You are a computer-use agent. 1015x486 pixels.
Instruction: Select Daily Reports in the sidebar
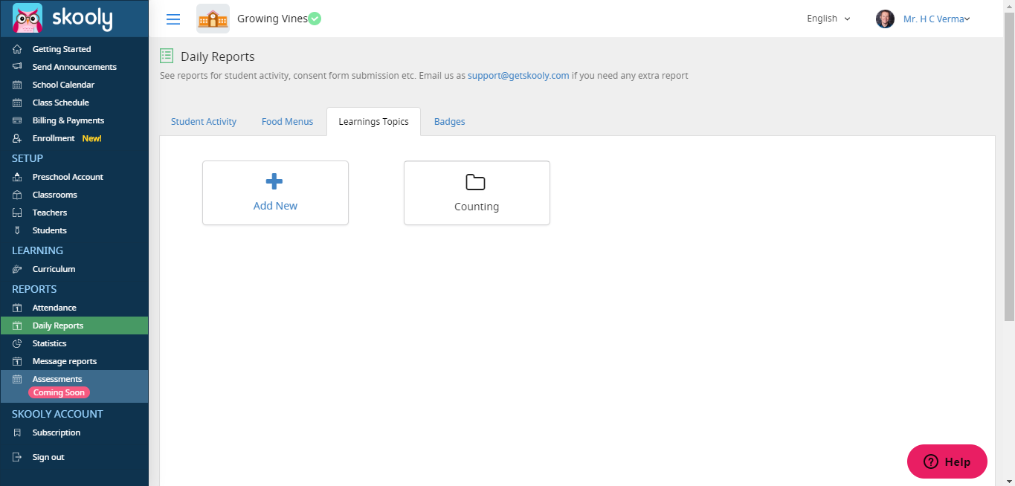click(x=74, y=325)
